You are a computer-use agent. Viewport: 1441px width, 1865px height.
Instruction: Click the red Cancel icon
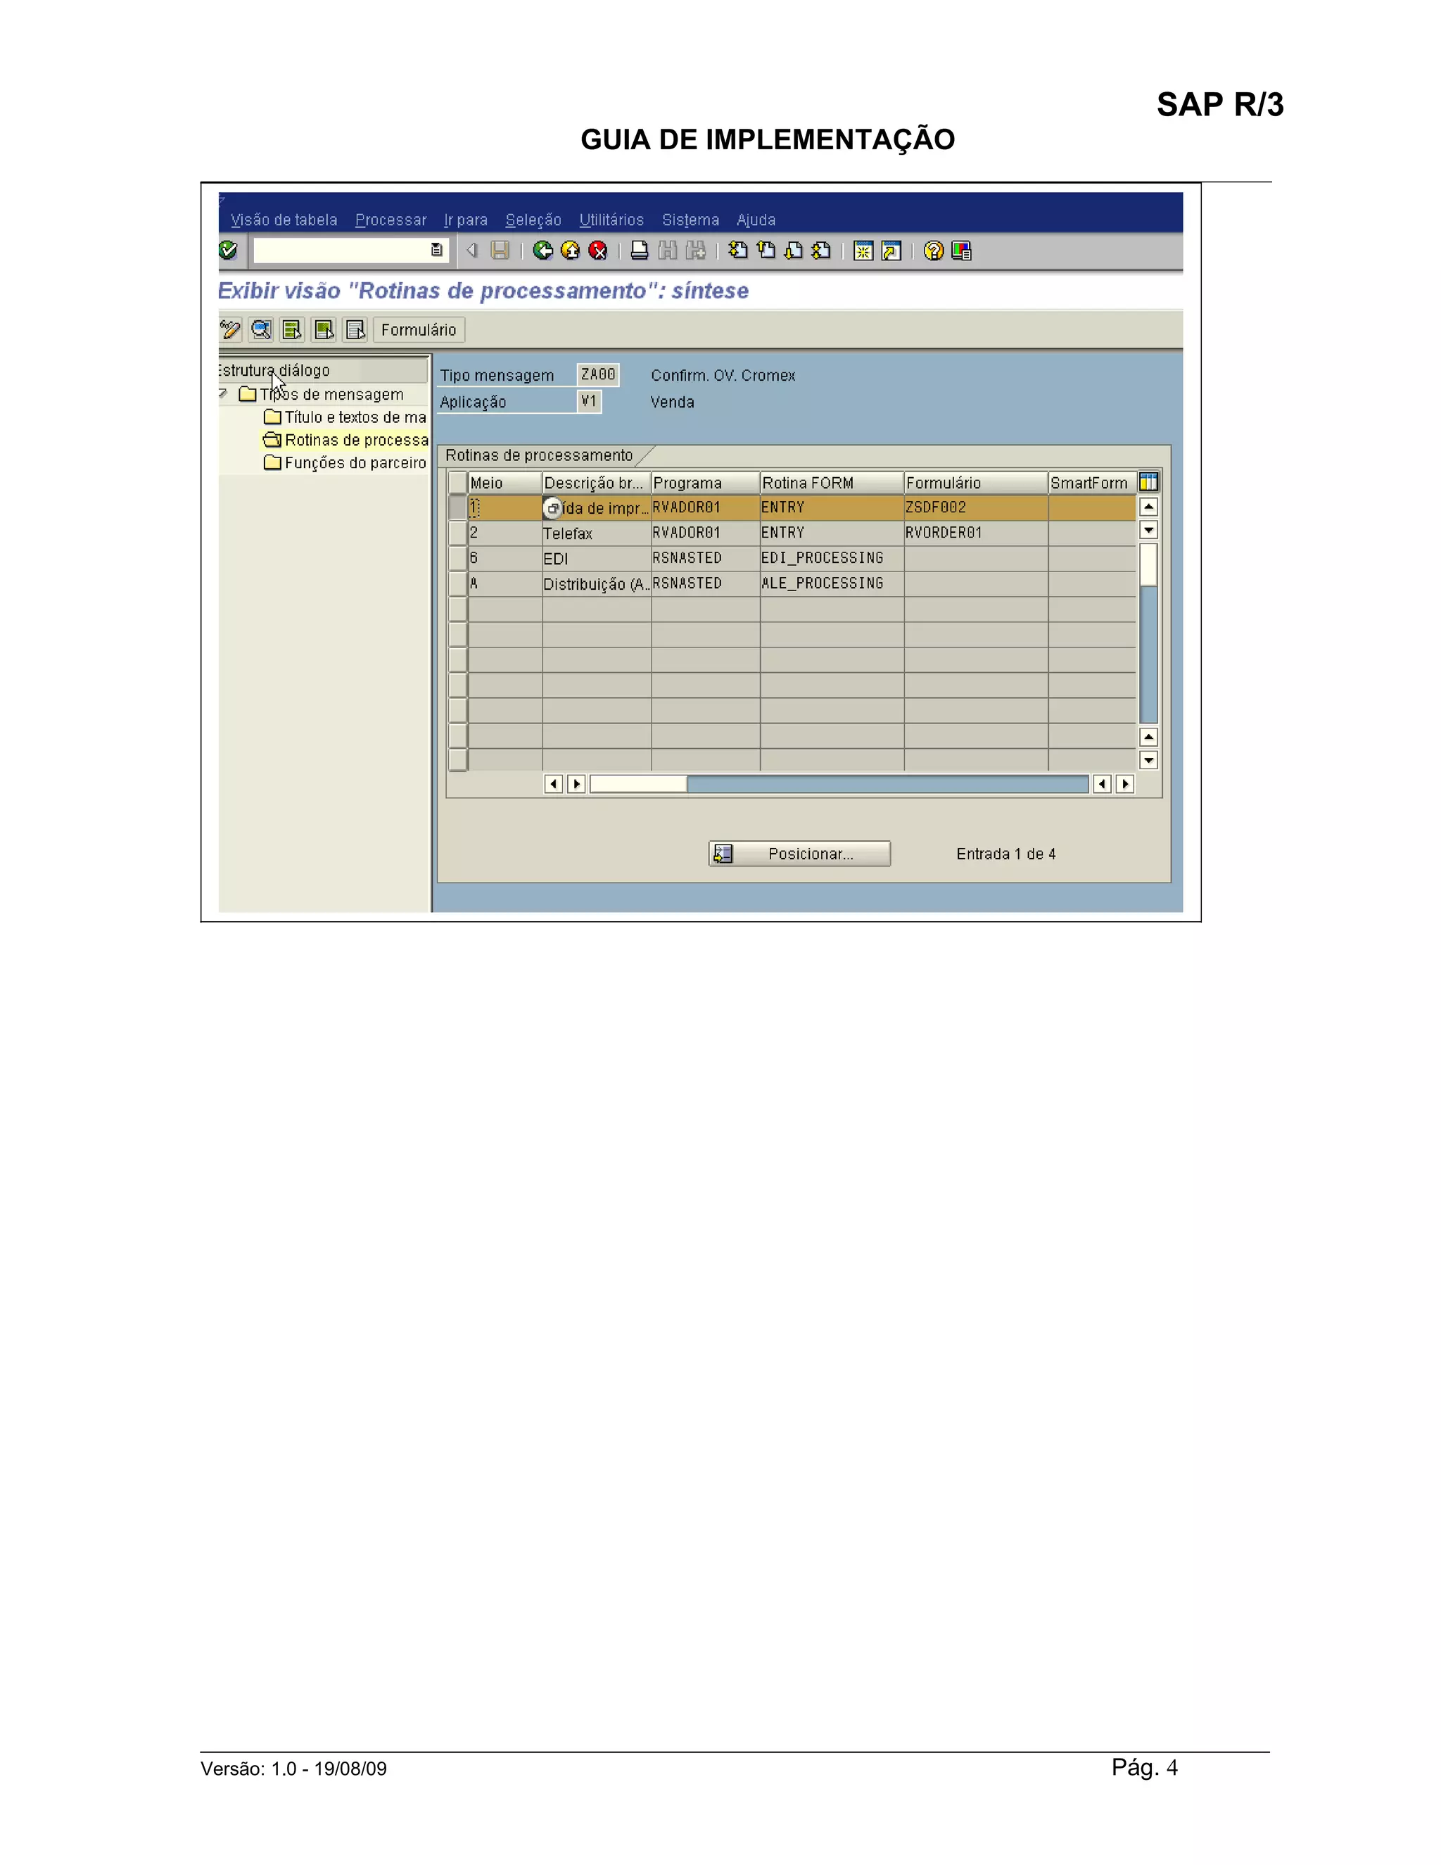[x=599, y=251]
